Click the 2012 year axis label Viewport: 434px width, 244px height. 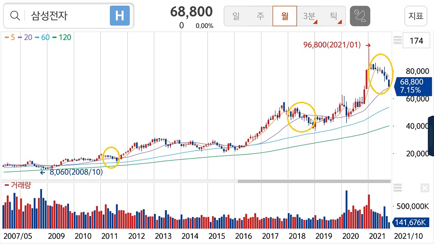coord(136,236)
